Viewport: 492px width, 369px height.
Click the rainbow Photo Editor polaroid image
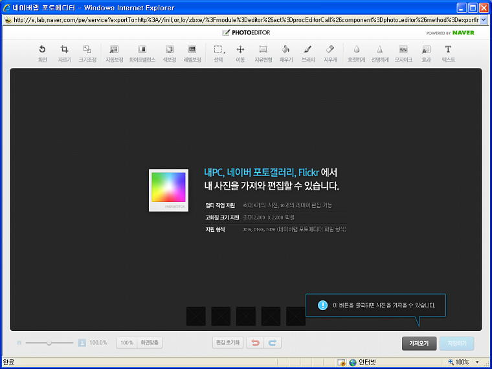click(168, 190)
